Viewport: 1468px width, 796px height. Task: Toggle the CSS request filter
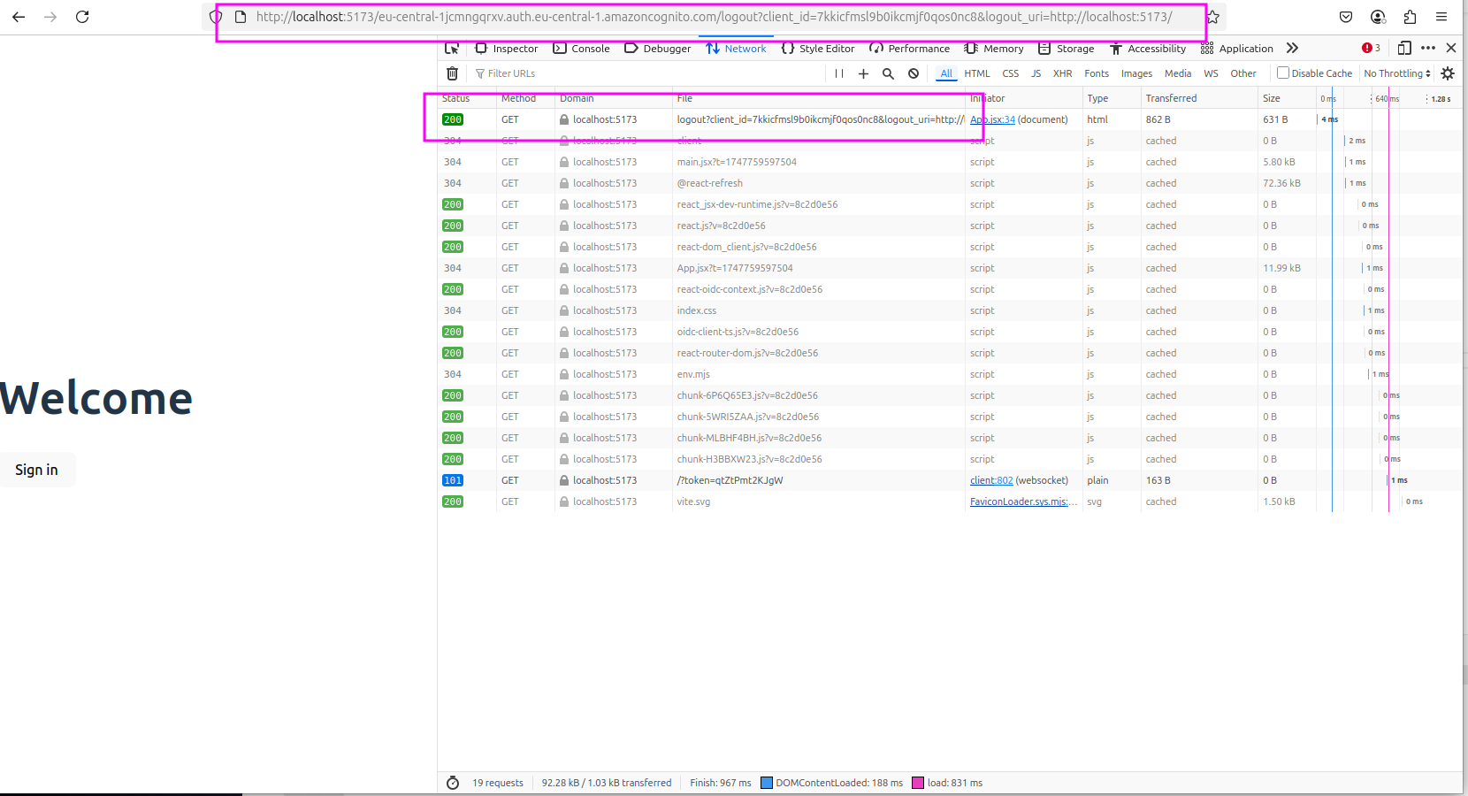(x=1010, y=73)
